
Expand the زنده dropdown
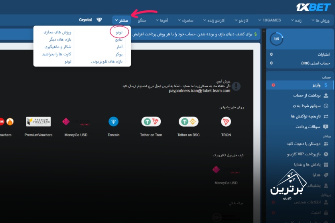coord(296,20)
